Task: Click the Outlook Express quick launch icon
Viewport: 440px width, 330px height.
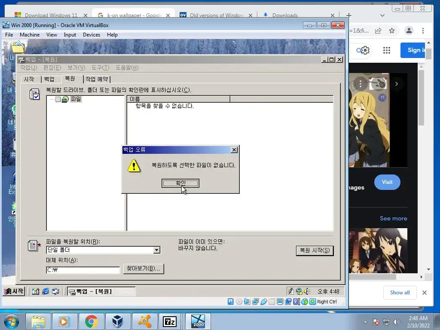Action: 55,292
